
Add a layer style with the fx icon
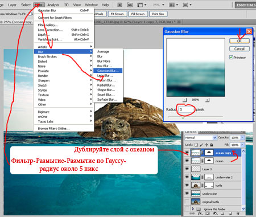tap(200, 214)
